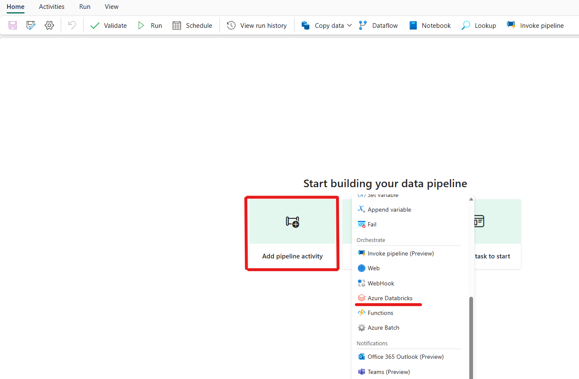Click the Start building your data pipeline heading

(385, 183)
